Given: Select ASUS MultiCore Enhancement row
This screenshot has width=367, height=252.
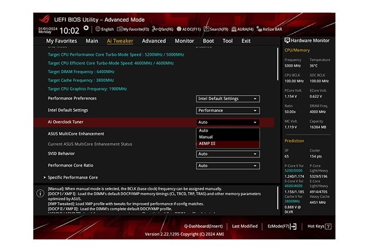Looking at the screenshot, I should click(76, 133).
